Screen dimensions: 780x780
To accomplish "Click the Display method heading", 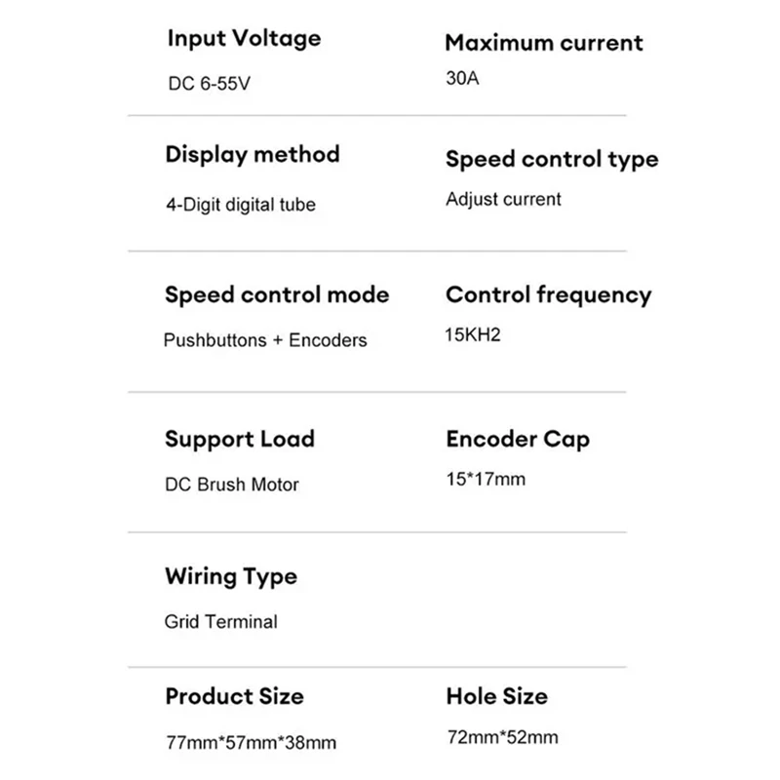I will 253,155.
